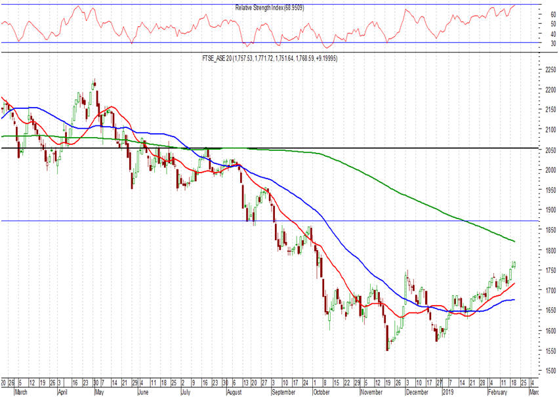
Task: Click the FTSE_ASE 20 chart title text
Action: [270, 58]
